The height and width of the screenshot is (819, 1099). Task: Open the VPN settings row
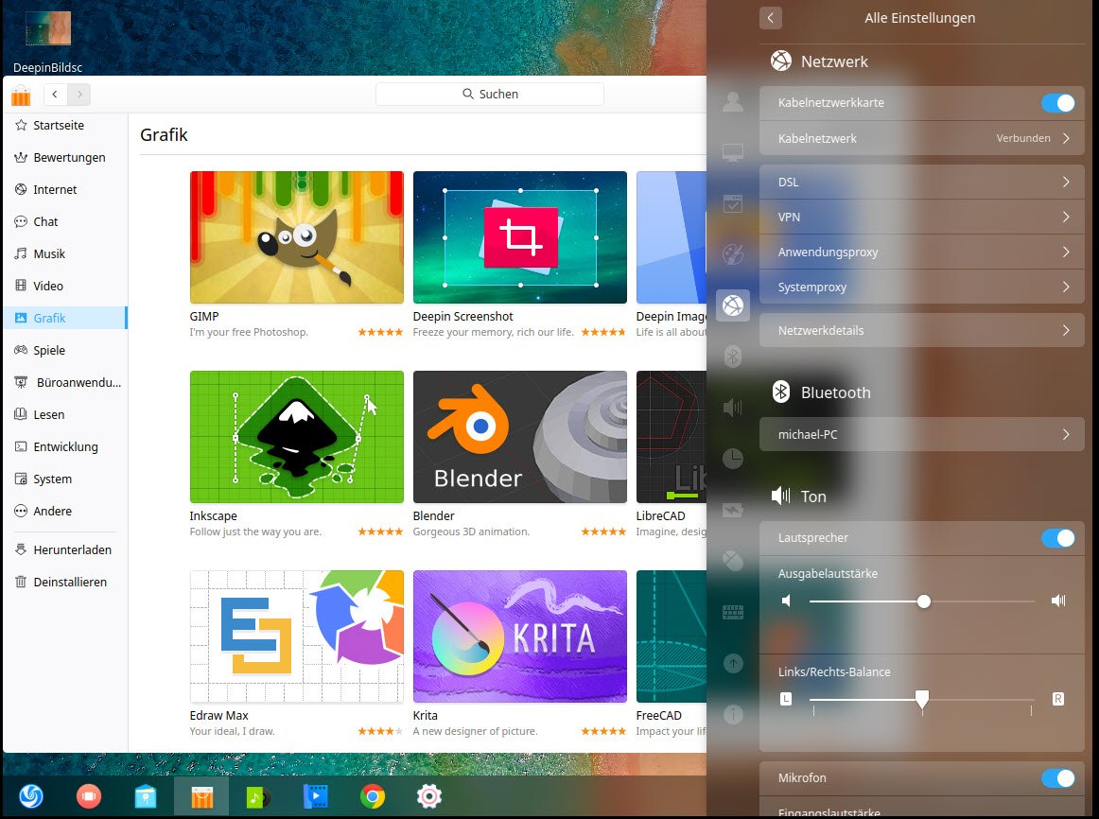coord(922,218)
